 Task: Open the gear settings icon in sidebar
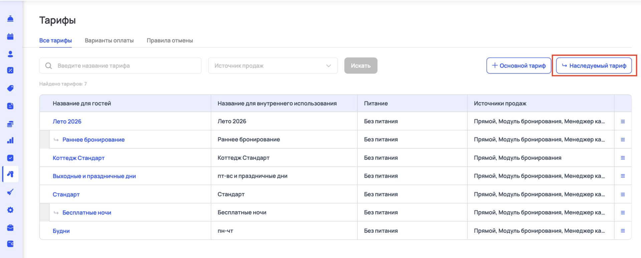(10, 210)
